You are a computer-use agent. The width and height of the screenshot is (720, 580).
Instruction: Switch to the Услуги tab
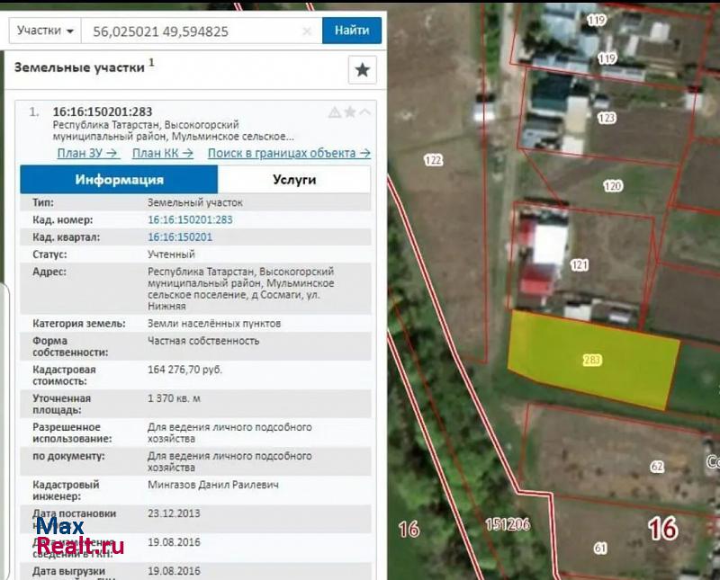(x=294, y=180)
